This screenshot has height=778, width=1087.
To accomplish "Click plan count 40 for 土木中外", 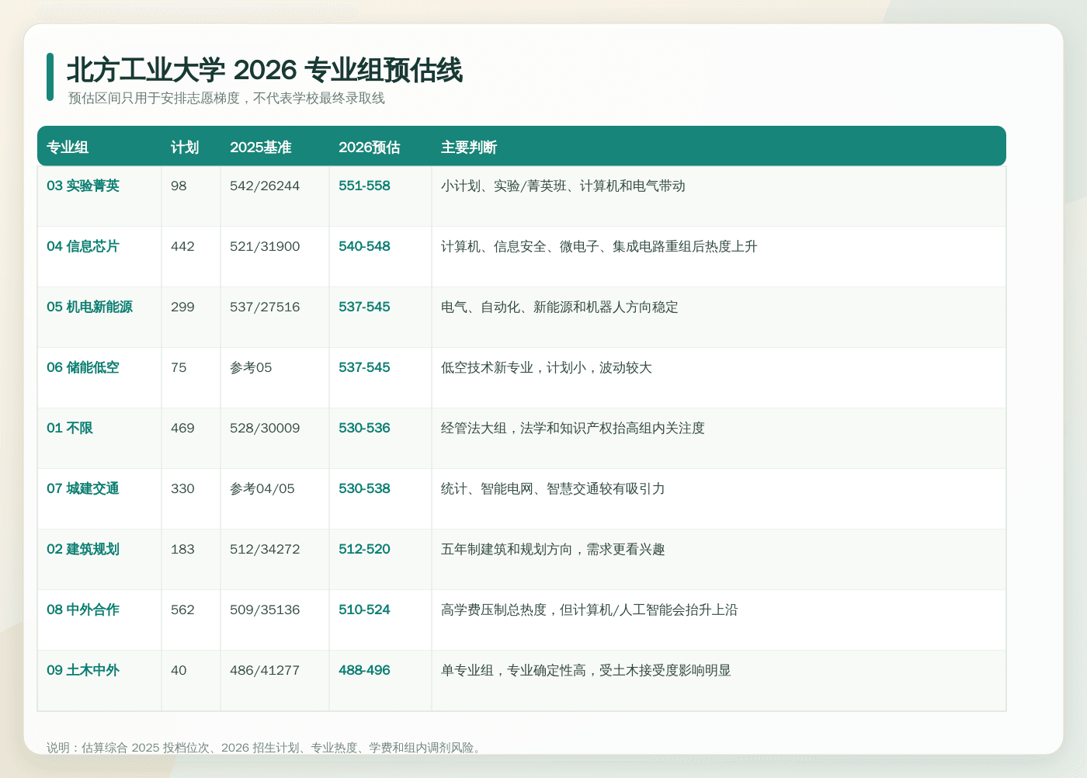I will pyautogui.click(x=179, y=670).
